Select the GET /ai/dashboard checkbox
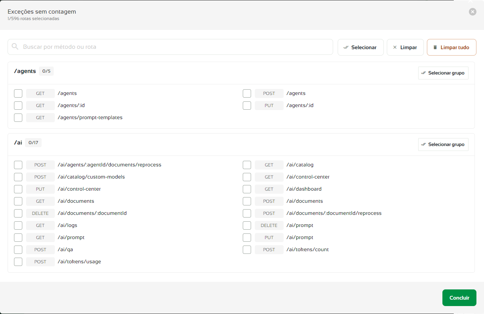This screenshot has height=314, width=484. point(247,189)
